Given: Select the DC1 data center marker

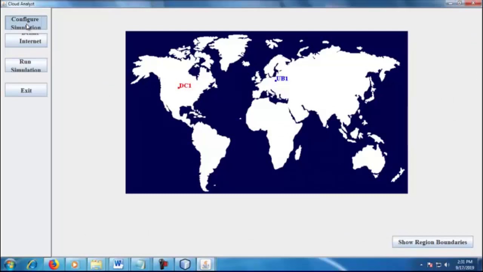Looking at the screenshot, I should coord(185,86).
